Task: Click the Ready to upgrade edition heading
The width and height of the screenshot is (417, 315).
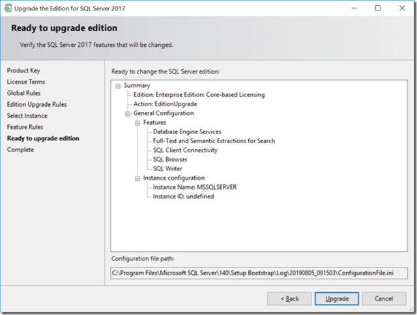Action: (64, 28)
